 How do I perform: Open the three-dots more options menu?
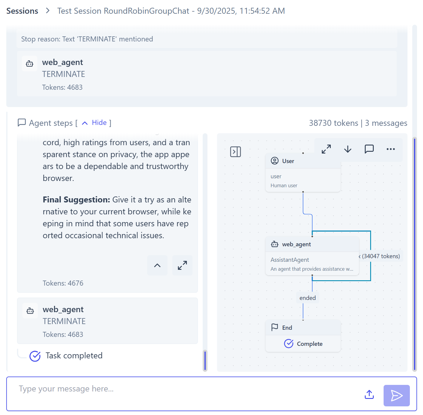[x=390, y=149]
